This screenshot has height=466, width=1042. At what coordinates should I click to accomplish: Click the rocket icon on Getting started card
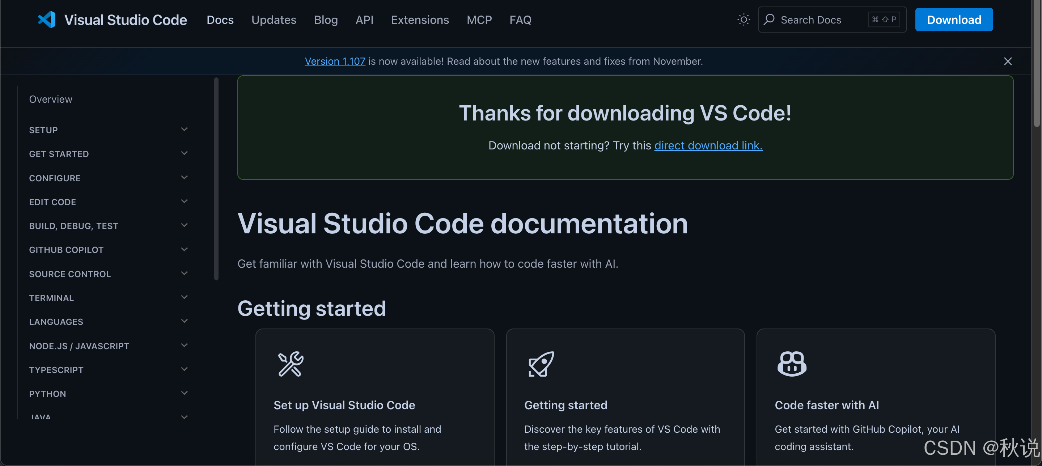pos(541,364)
